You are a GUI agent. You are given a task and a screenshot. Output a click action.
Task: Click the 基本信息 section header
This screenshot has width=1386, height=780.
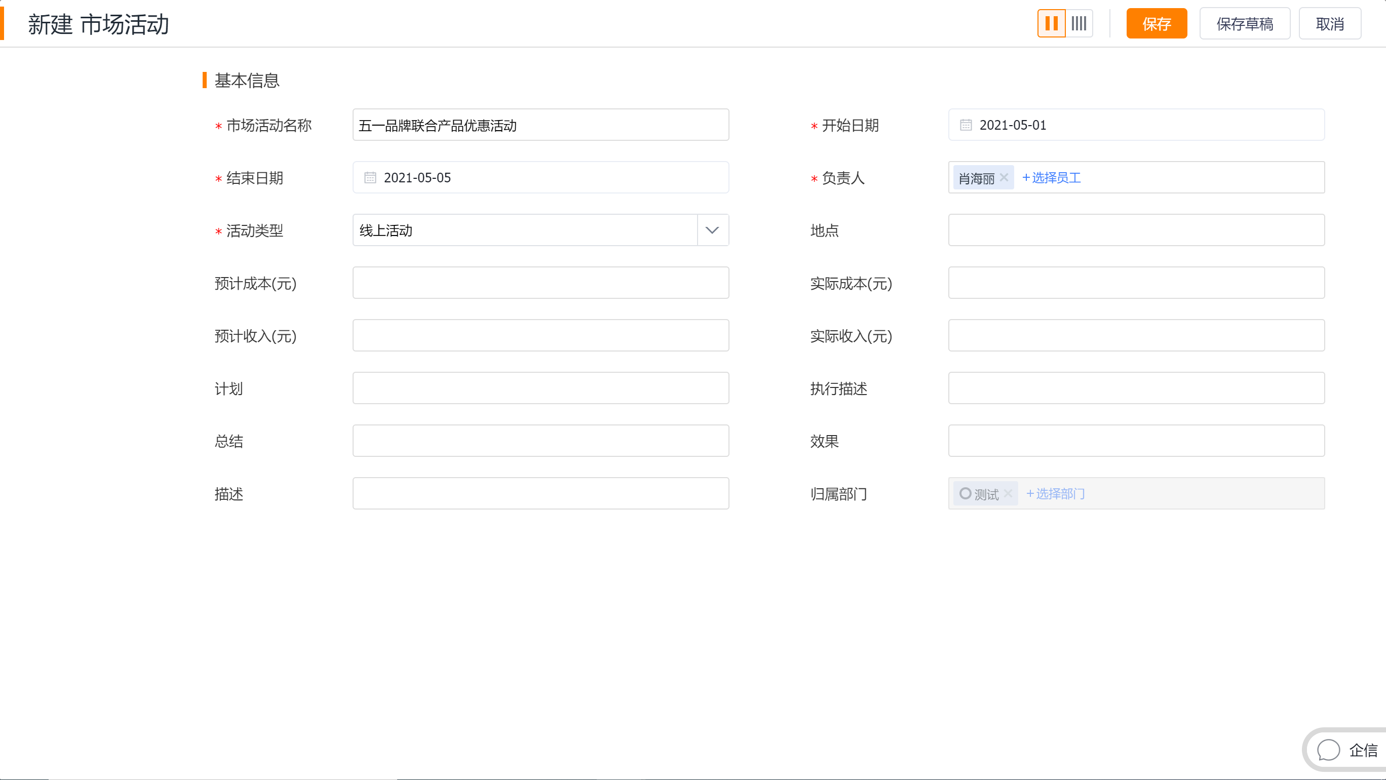coord(246,81)
